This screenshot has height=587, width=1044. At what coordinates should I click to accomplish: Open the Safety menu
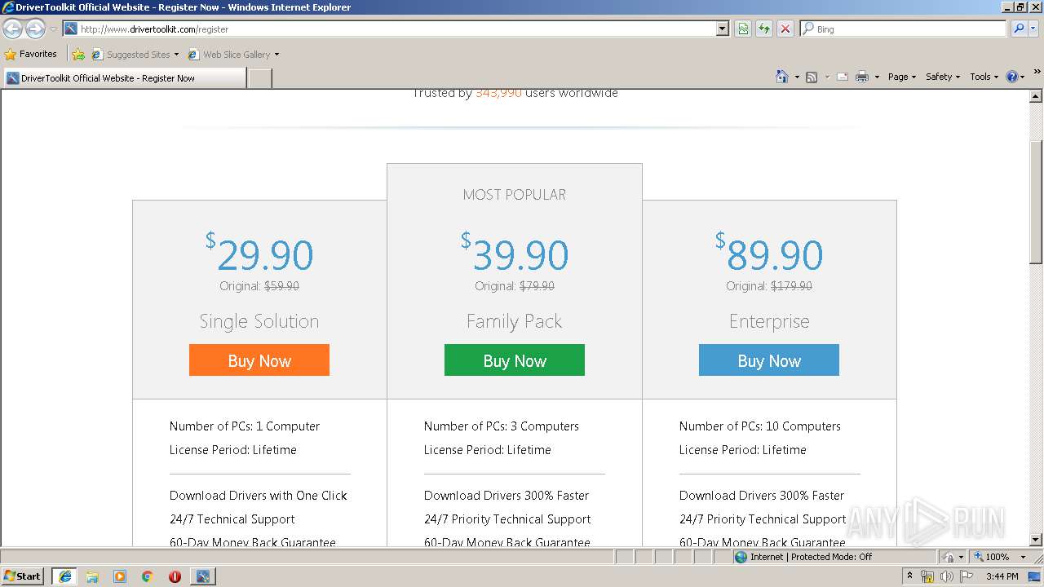point(942,77)
